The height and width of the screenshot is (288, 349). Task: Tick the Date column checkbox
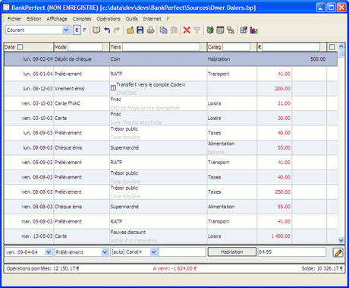[20, 47]
